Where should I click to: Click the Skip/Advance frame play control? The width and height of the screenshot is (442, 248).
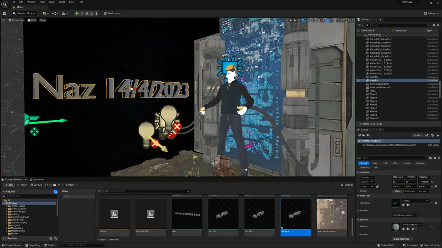(x=82, y=13)
